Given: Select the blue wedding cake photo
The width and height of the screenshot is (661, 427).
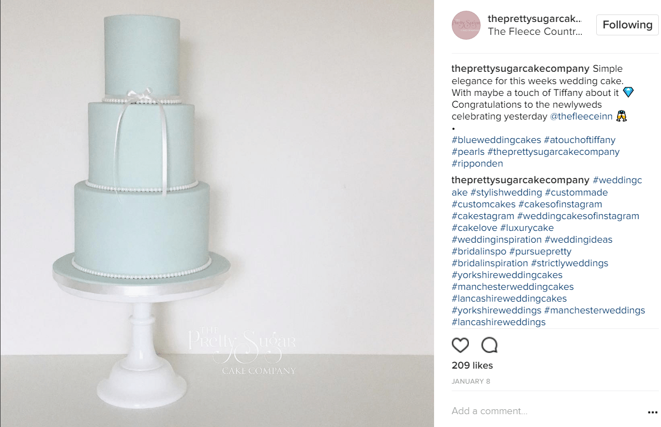Looking at the screenshot, I should pos(217,213).
